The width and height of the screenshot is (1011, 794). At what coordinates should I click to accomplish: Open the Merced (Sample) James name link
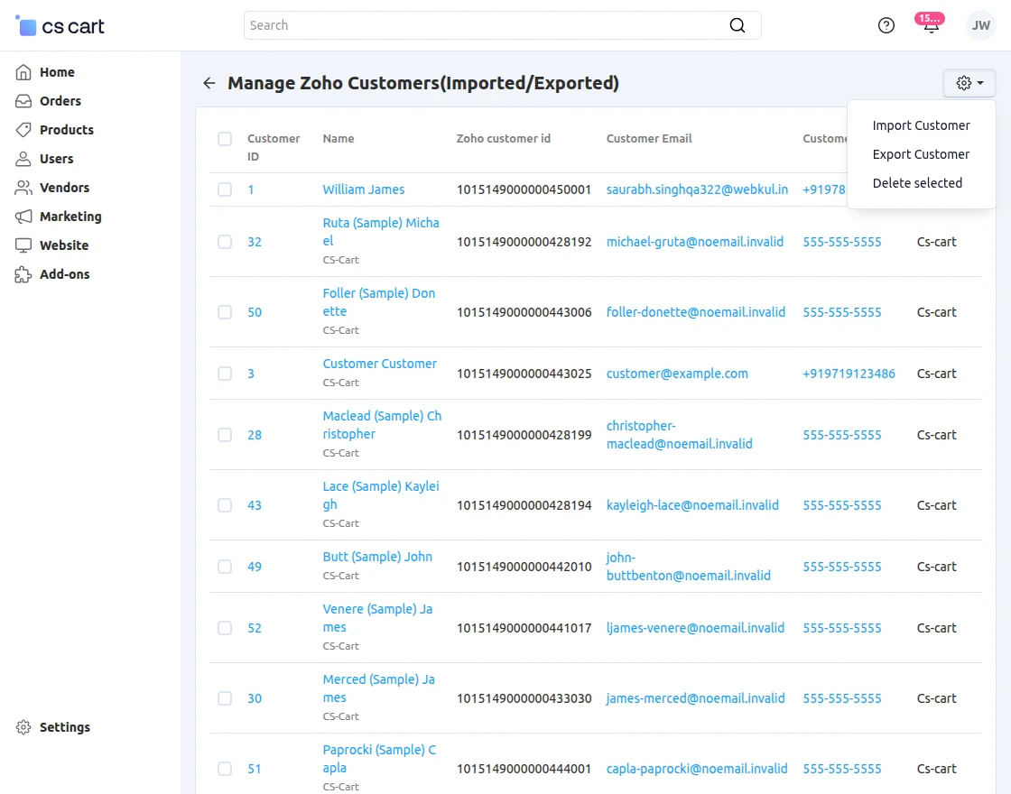point(378,689)
